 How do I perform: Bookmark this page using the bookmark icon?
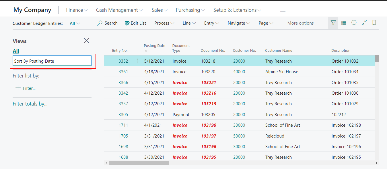point(374,22)
